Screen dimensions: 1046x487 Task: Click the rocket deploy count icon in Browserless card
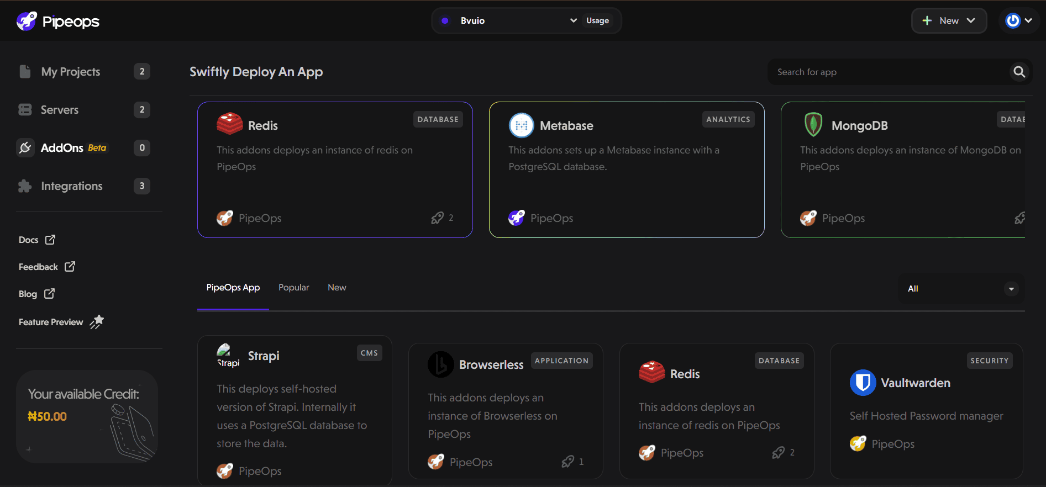(x=567, y=462)
